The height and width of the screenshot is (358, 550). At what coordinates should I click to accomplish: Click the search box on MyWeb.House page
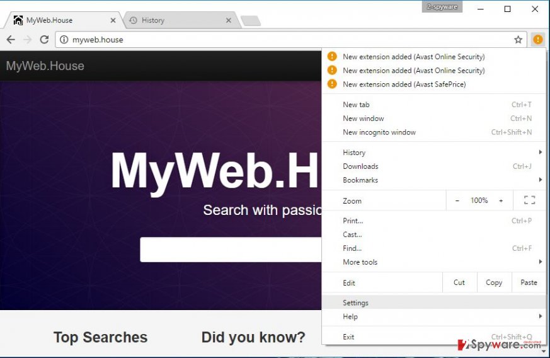[231, 249]
